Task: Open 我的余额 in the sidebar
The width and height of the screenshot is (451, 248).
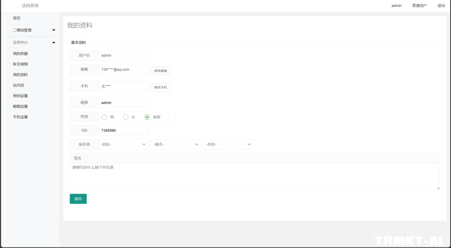Action: (x=20, y=54)
